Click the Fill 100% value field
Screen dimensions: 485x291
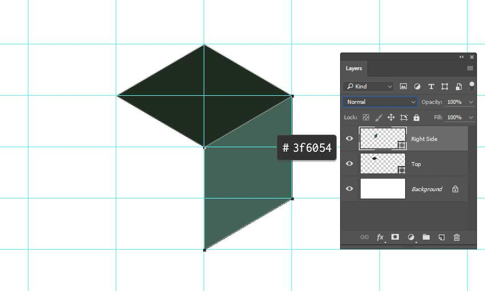pyautogui.click(x=454, y=118)
